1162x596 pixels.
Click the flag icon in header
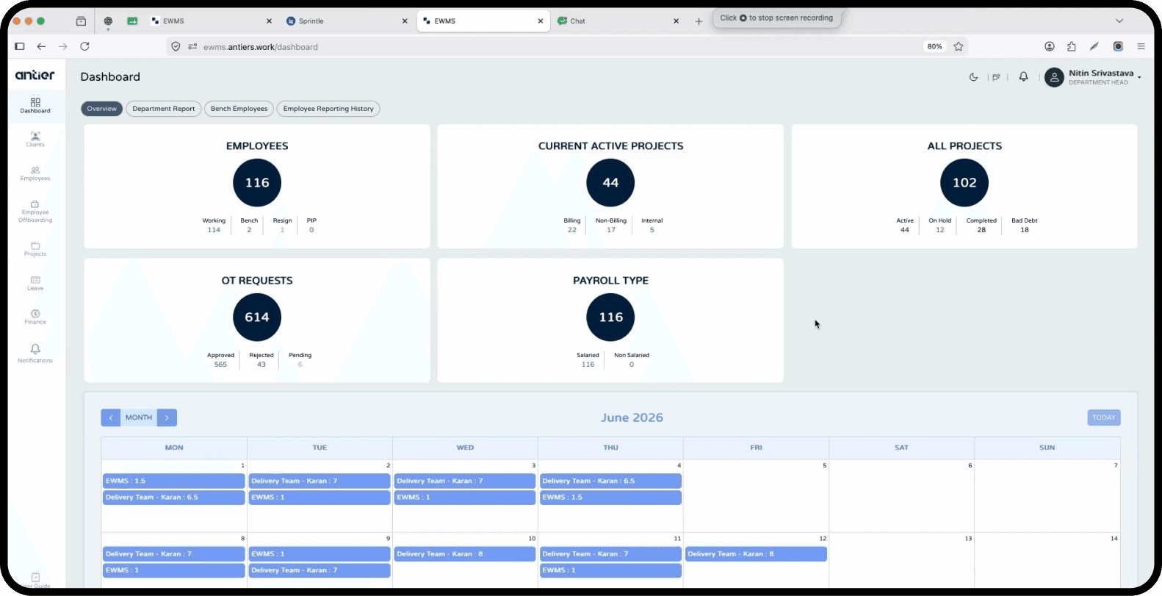(x=997, y=77)
